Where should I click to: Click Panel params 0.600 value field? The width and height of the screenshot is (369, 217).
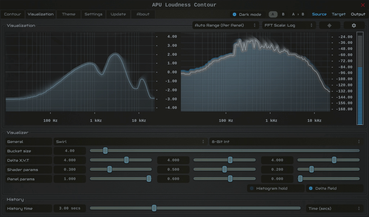[173, 179]
